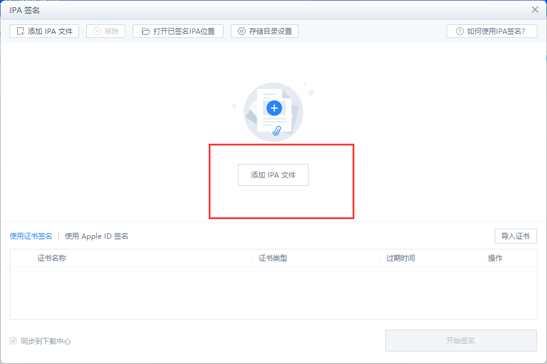
Task: Click the 过期时间 column header
Action: 401,258
